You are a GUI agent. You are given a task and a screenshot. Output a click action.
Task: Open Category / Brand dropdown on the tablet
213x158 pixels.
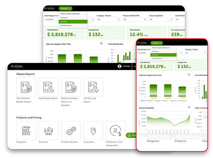[x=195, y=53]
